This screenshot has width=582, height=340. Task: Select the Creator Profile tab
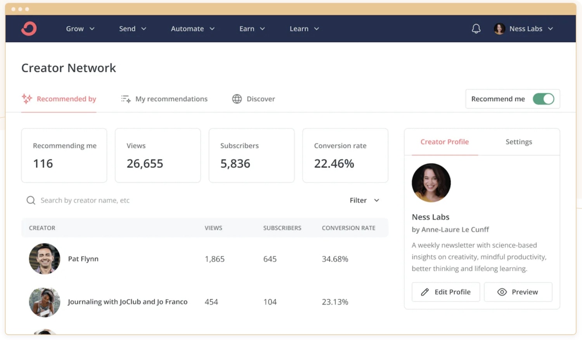coord(444,142)
